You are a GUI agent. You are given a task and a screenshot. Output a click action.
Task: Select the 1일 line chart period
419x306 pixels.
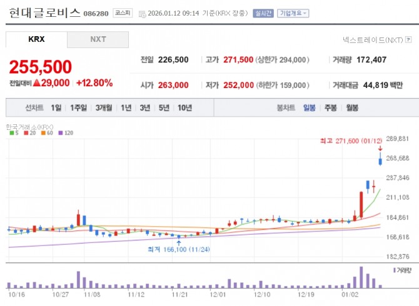[56, 108]
